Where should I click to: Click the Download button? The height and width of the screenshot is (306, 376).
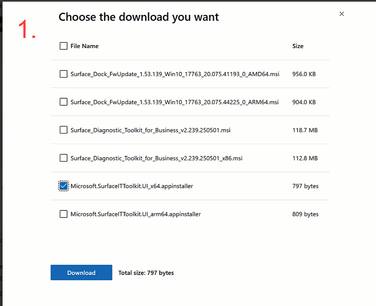tap(81, 272)
